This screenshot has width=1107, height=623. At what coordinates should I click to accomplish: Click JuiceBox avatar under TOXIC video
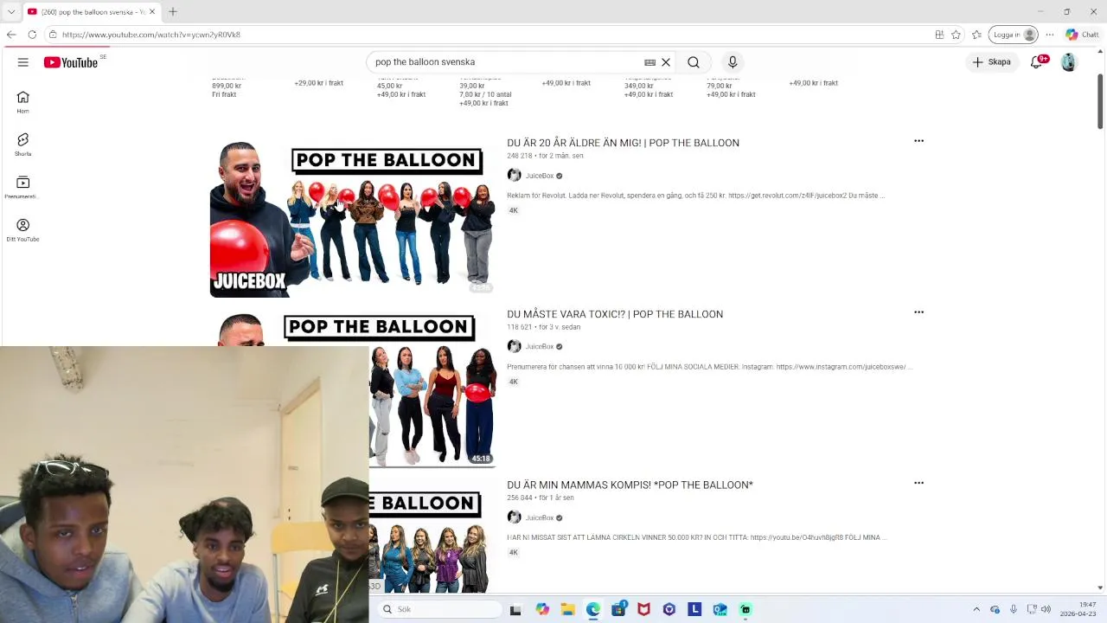click(x=514, y=347)
